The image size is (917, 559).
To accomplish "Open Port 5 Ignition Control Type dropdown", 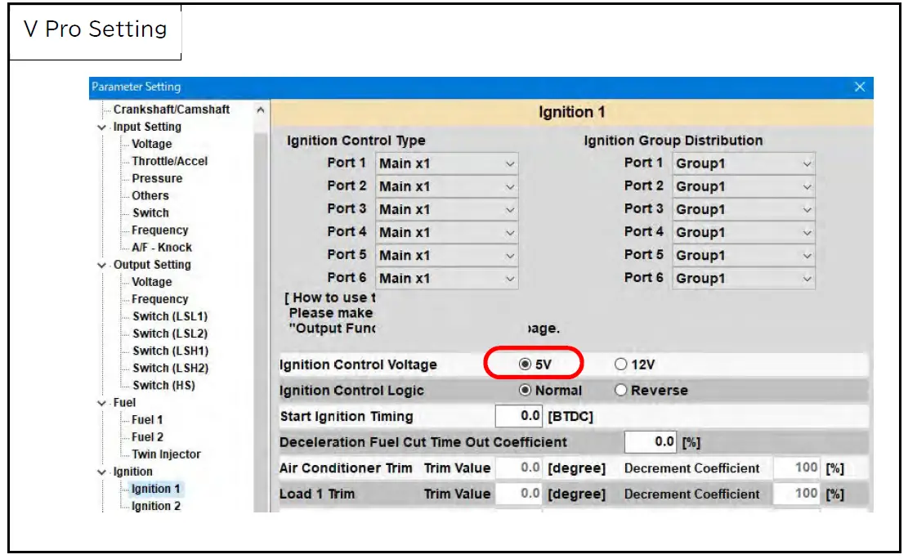I will 447,256.
